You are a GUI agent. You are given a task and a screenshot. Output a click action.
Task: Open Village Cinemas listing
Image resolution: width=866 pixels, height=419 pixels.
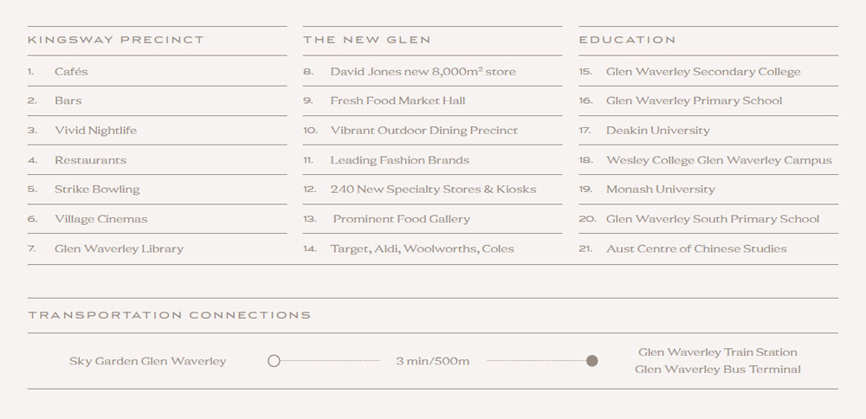101,219
